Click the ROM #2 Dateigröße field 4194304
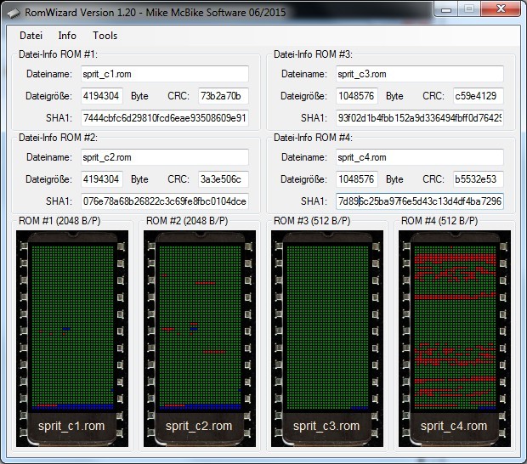The width and height of the screenshot is (527, 464). tap(101, 179)
